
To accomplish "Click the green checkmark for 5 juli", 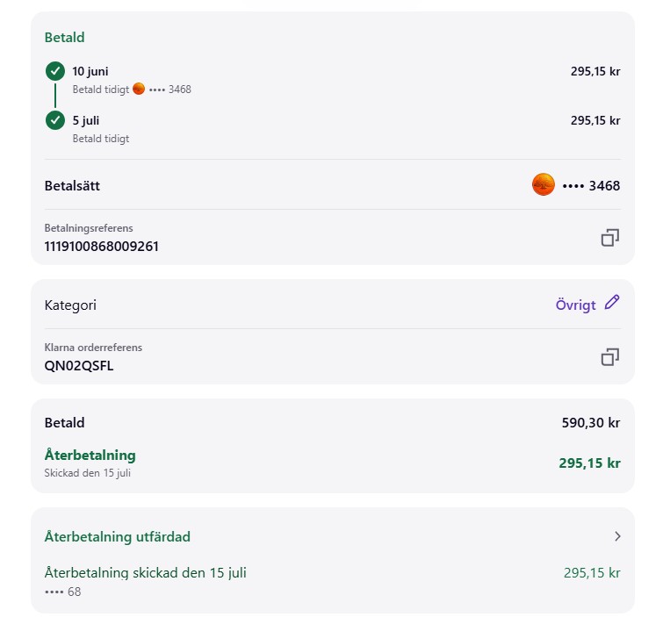I will [55, 120].
